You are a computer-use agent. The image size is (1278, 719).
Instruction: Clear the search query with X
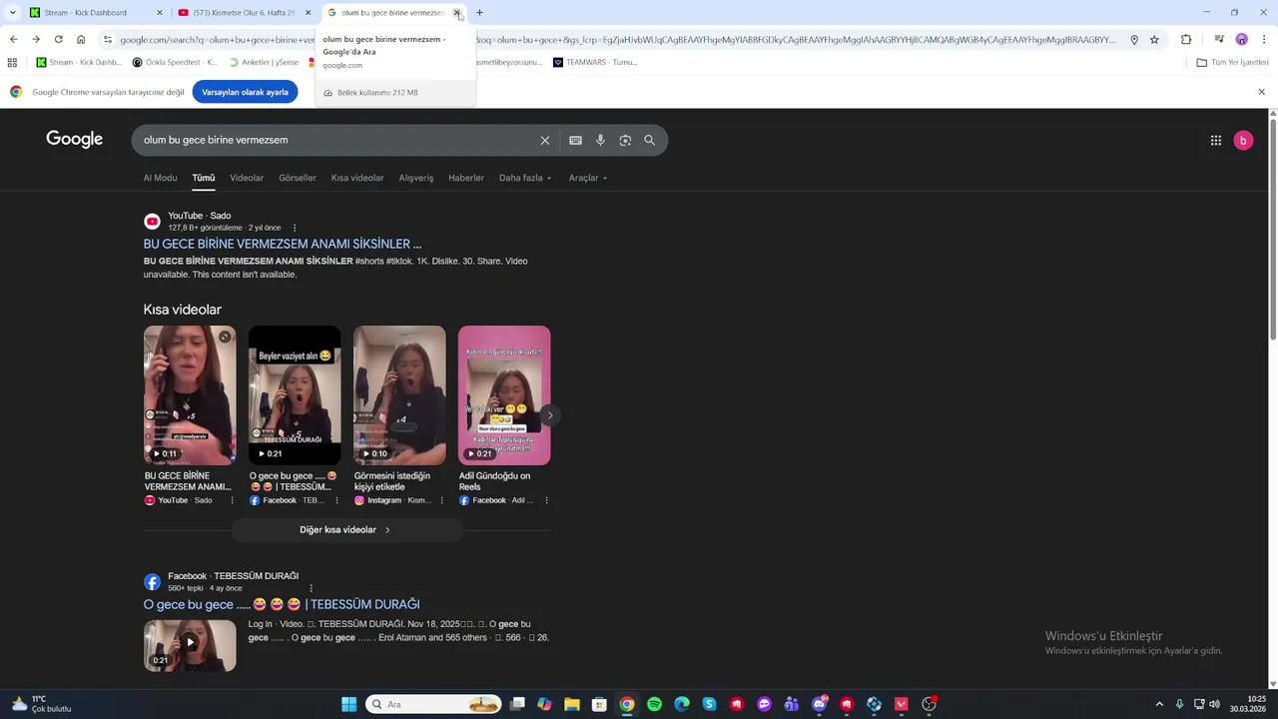point(545,141)
